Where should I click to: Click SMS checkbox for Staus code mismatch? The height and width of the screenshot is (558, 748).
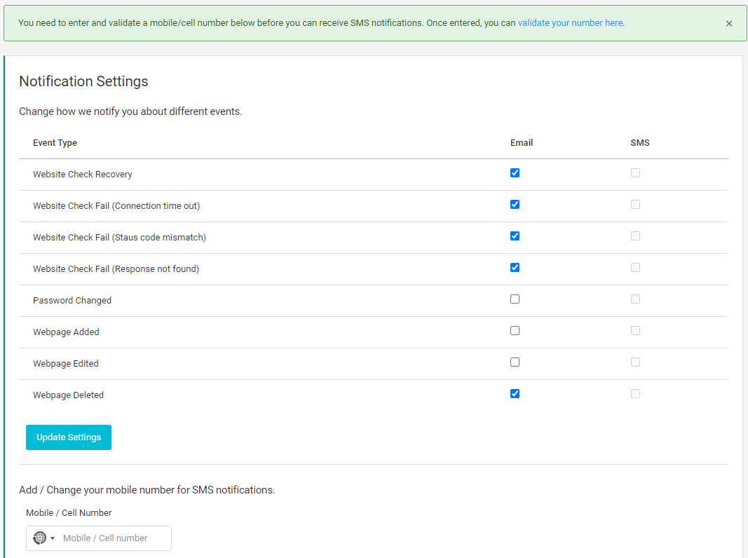coord(635,236)
